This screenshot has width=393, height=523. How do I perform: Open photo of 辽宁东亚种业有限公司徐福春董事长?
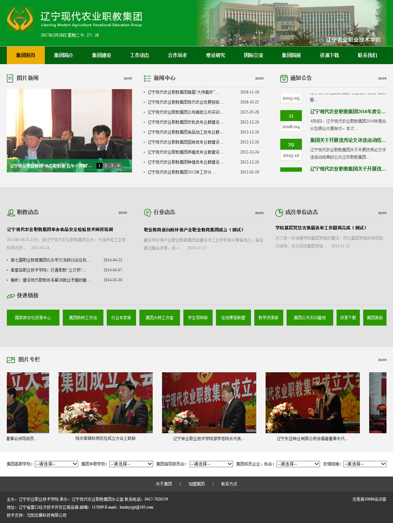click(x=313, y=403)
